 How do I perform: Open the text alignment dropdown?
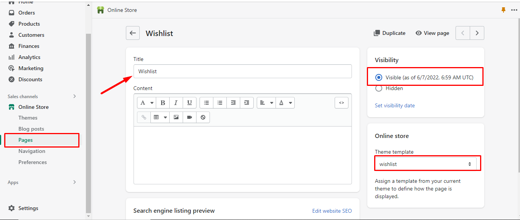click(266, 103)
